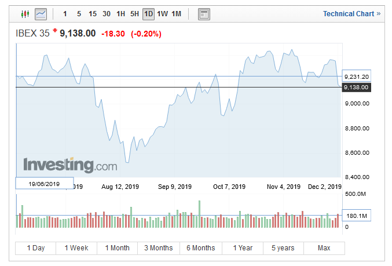
Task: Set interval to 1 minute
Action: point(65,14)
